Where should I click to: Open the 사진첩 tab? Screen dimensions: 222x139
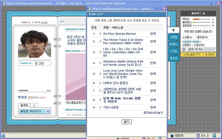pyautogui.click(x=174, y=51)
